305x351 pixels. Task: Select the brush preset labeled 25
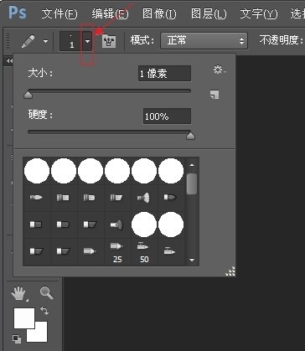[117, 252]
